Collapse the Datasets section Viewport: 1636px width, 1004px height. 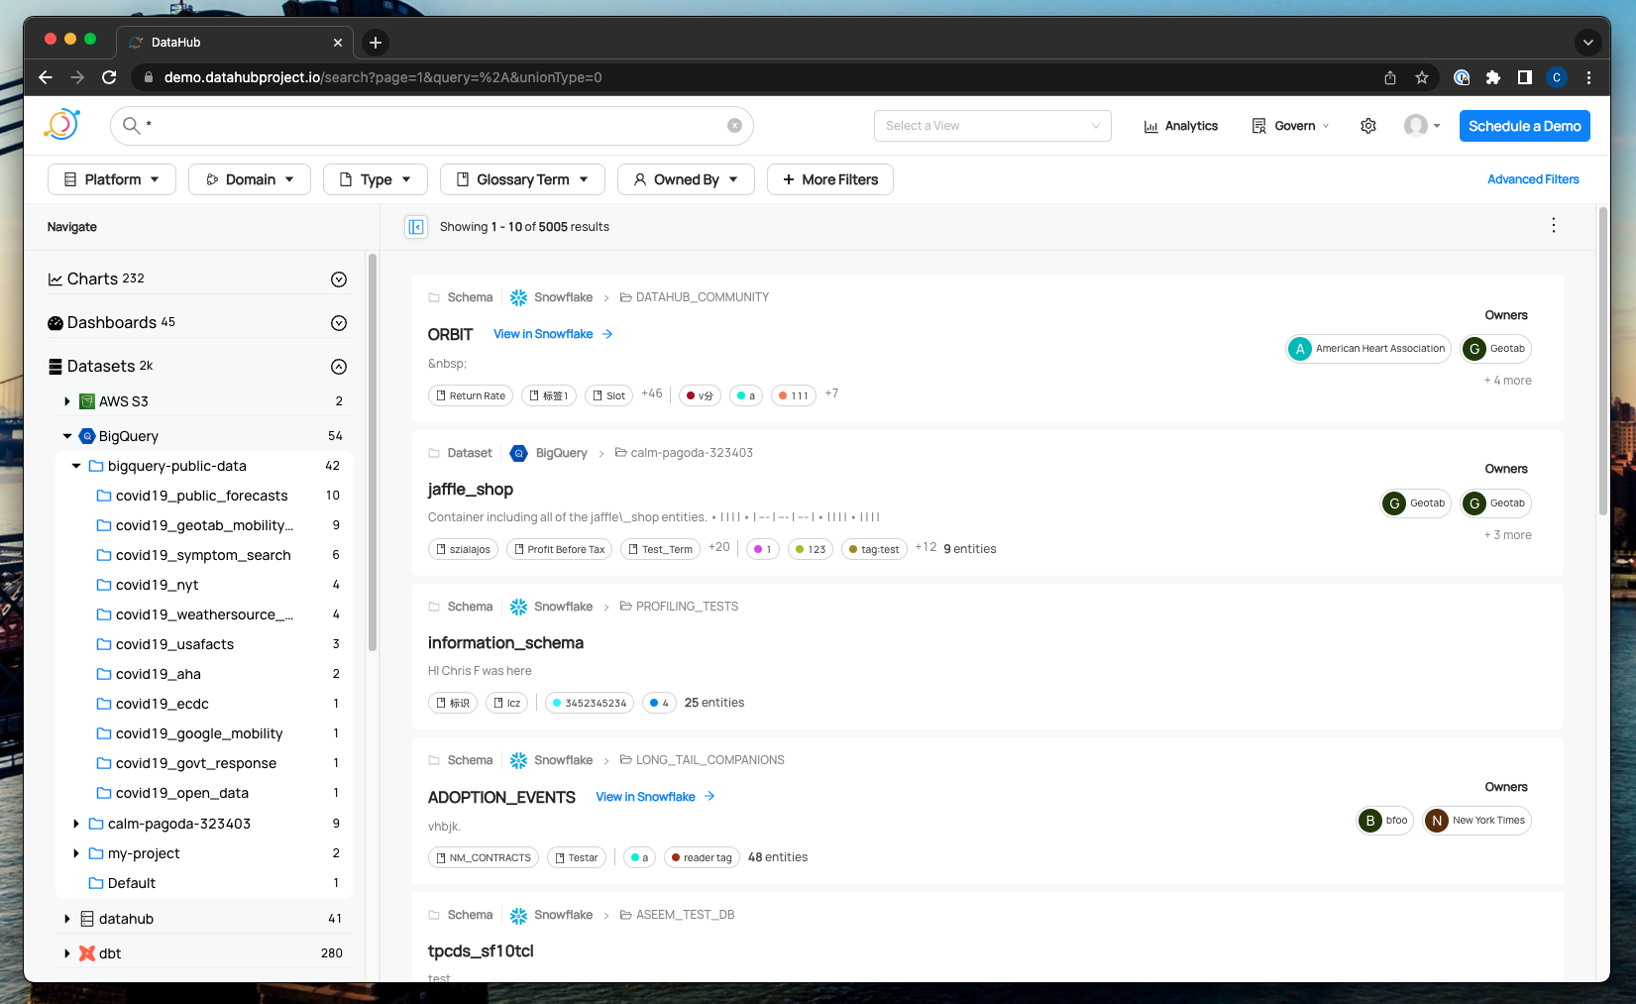(x=339, y=367)
